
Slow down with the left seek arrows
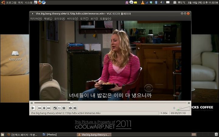pos(32,103)
